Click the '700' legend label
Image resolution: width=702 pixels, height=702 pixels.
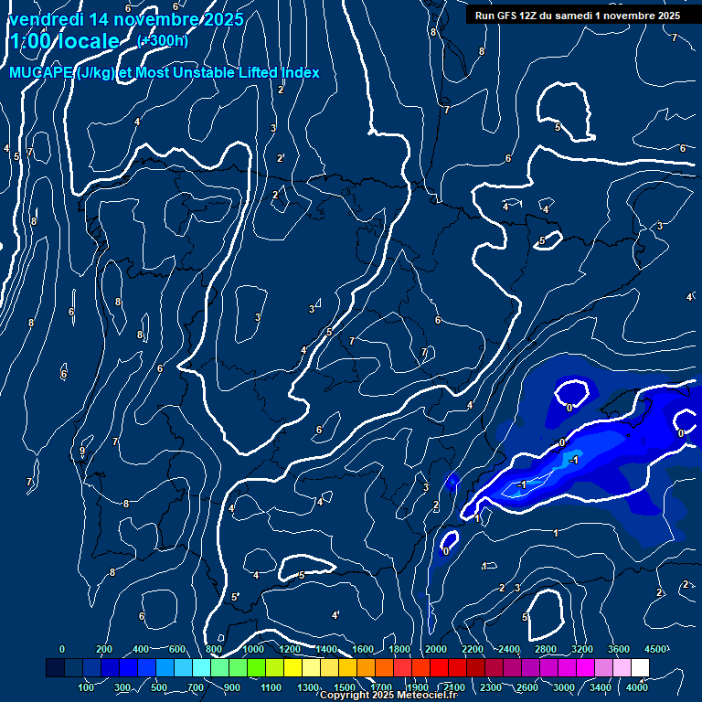coord(196,687)
